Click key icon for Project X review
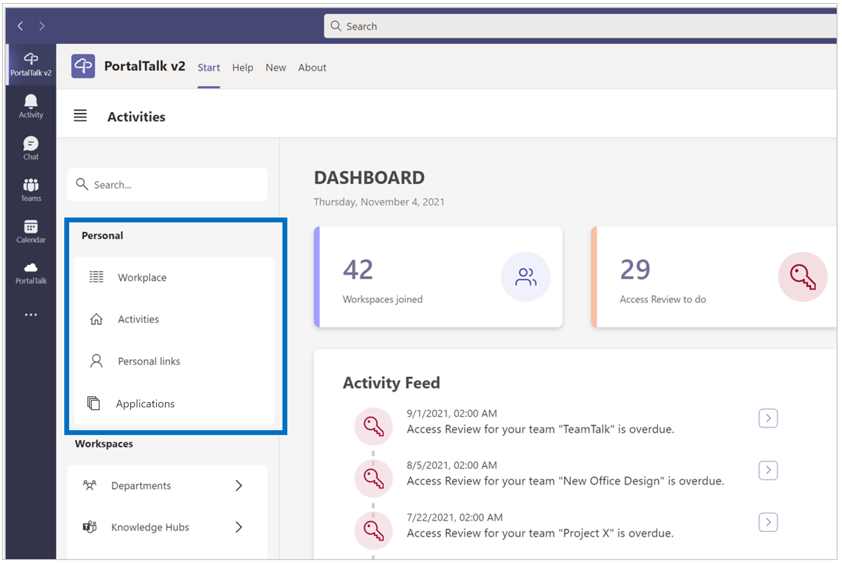The width and height of the screenshot is (842, 564). point(374,530)
